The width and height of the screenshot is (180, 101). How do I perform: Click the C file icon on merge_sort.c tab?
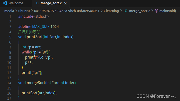38,3
